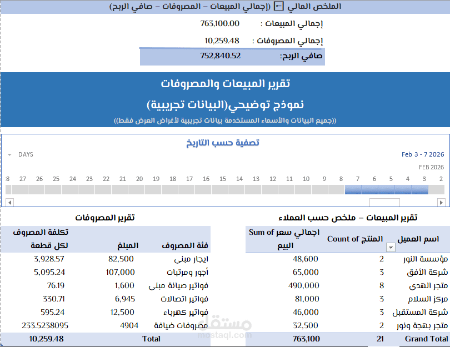Select customer مؤسسة النور row
This screenshot has width=450, height=347.
click(x=347, y=259)
